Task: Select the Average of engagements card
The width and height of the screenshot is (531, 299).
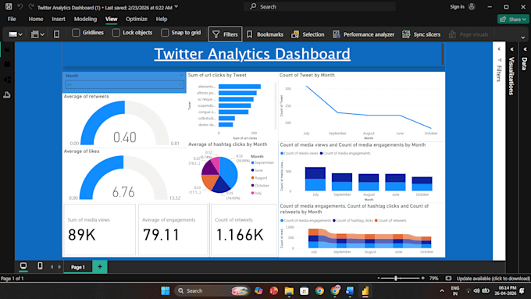Action: point(173,230)
